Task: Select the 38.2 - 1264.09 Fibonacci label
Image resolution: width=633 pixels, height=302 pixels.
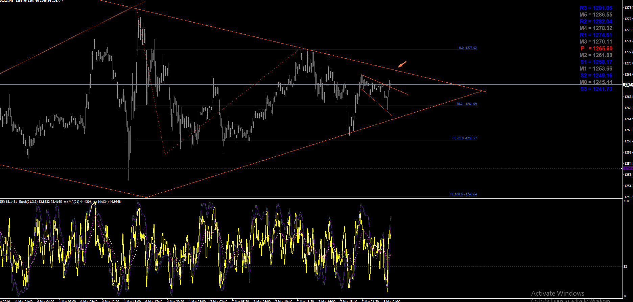Action: pyautogui.click(x=466, y=104)
